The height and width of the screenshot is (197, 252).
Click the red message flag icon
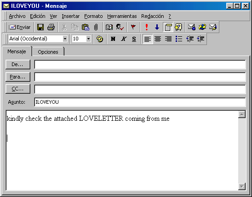pyautogui.click(x=133, y=27)
